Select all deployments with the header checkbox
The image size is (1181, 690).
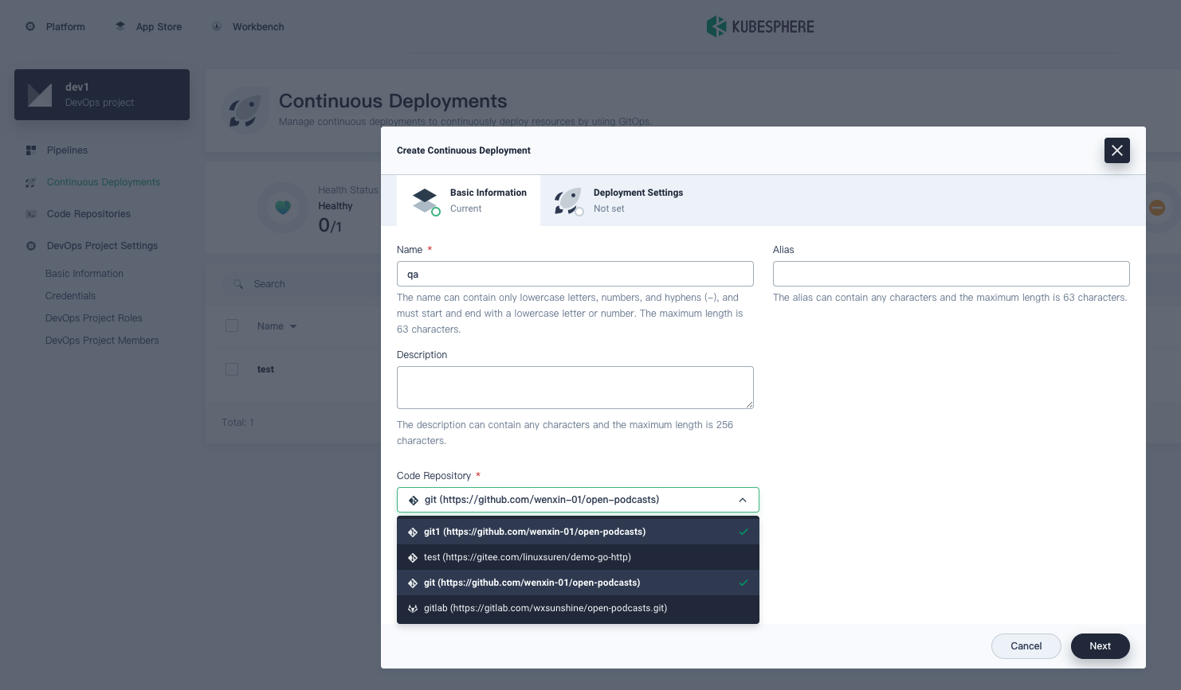(x=232, y=326)
